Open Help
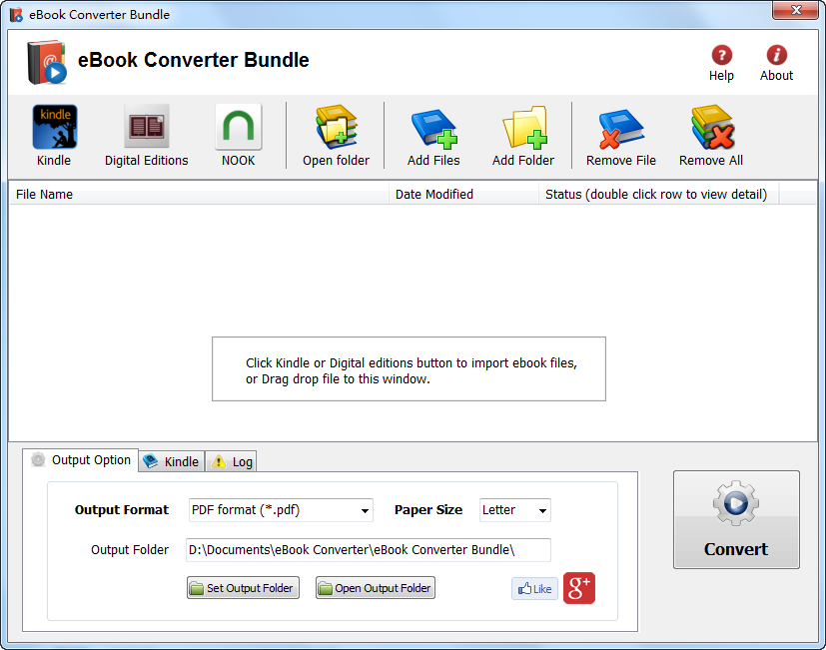 tap(721, 63)
